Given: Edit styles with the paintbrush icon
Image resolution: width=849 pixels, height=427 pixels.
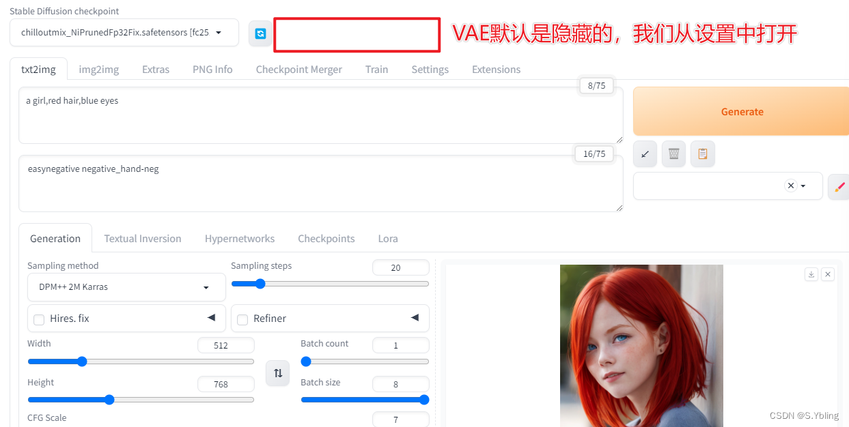Looking at the screenshot, I should pos(839,186).
